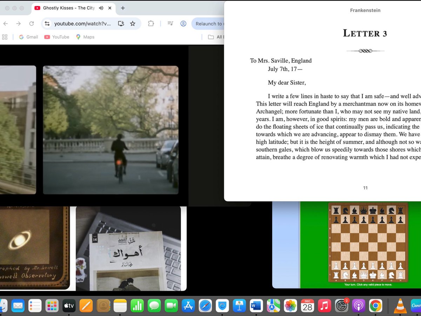Open Photos from the Dock
Screen dimensions: 421x316
(x=290, y=306)
